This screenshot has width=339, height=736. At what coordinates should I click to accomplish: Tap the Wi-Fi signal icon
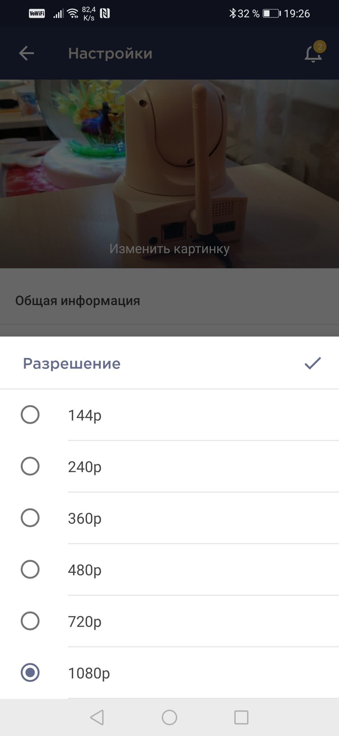coord(73,14)
